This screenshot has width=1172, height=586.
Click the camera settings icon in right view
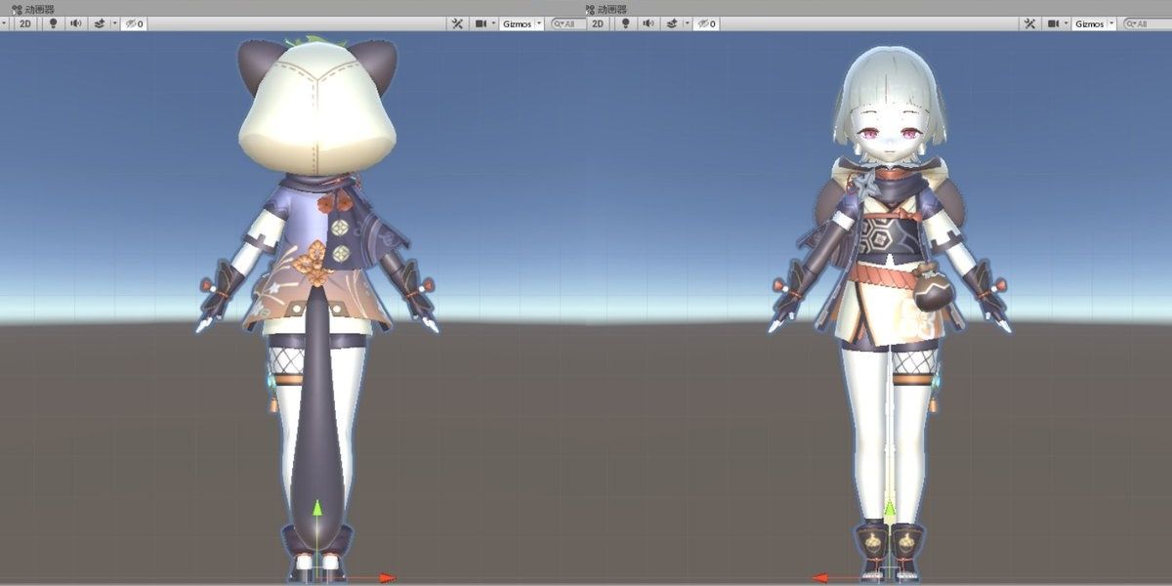tap(1053, 23)
